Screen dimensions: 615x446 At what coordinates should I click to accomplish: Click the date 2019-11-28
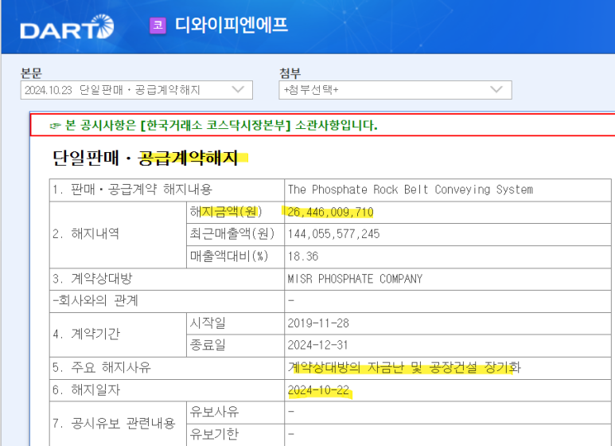pos(318,323)
